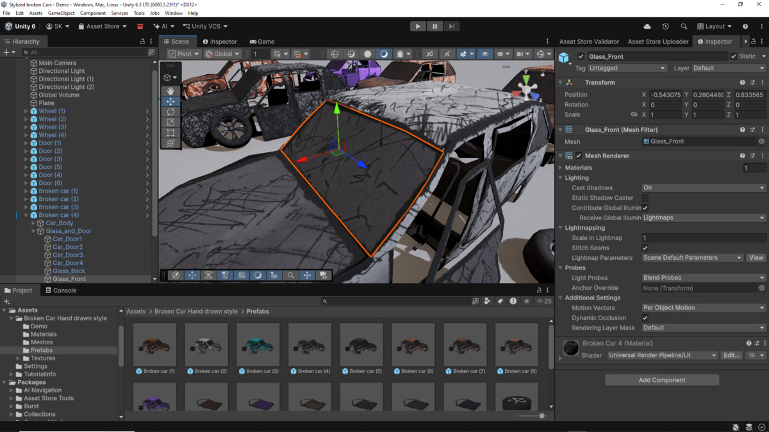Click the camera overlay icon in bottom scene bar
The width and height of the screenshot is (769, 432).
(x=323, y=275)
